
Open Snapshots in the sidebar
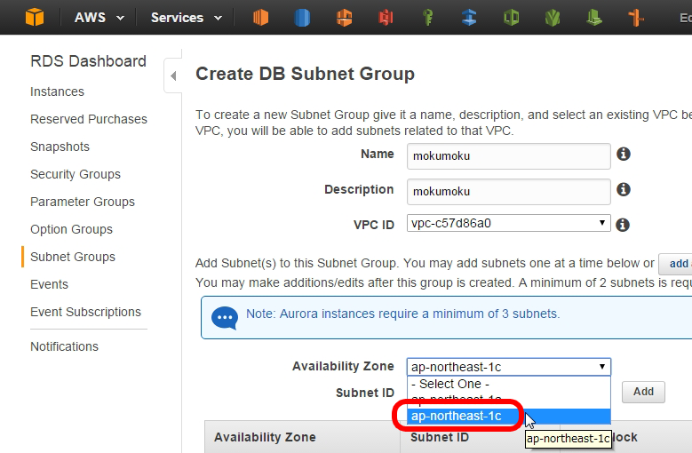pos(60,147)
